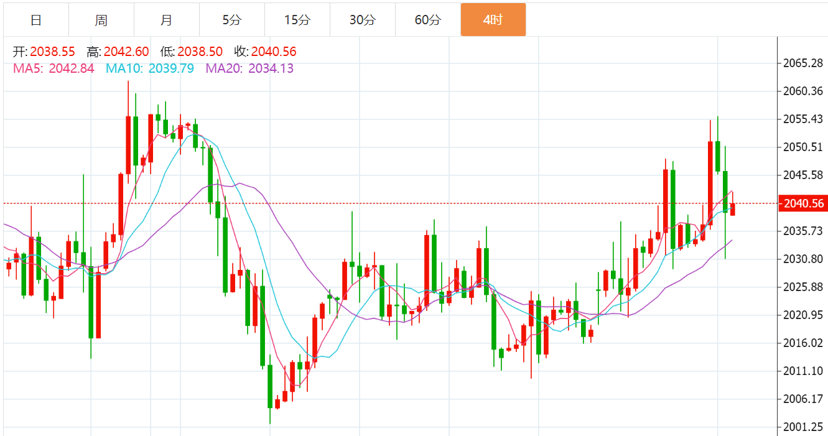Viewport: 828px width, 436px height.
Task: Select the 15分 timeframe tab
Action: coord(297,20)
